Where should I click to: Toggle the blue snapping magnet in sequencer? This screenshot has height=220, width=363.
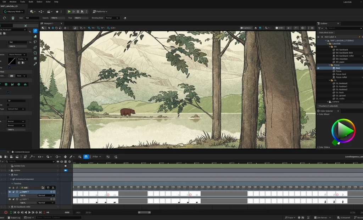pos(85,157)
